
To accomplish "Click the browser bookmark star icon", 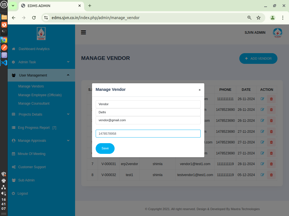I will click(259, 18).
